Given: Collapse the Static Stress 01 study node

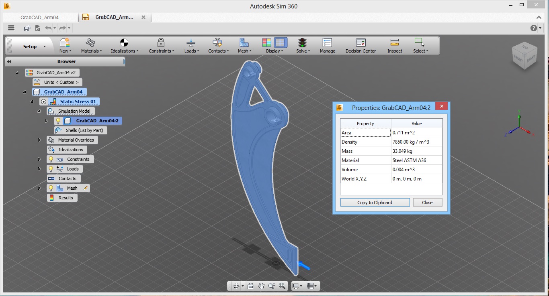Looking at the screenshot, I should coord(32,101).
